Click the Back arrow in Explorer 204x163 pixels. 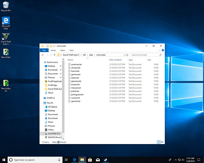(43, 55)
